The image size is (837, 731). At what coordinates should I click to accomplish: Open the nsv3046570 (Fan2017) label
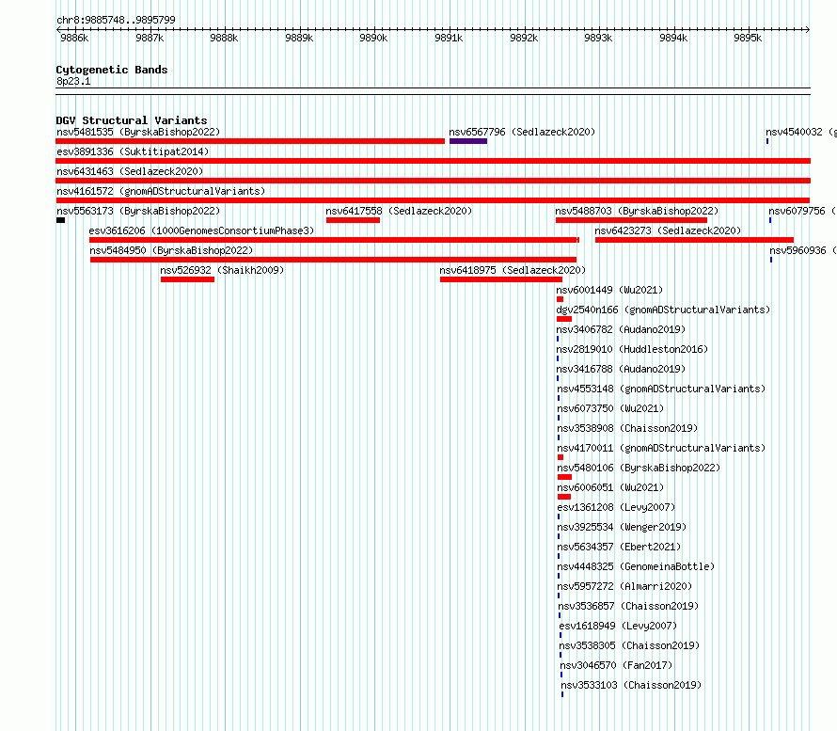coord(617,665)
